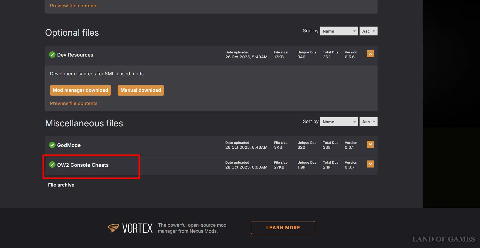Image resolution: width=480 pixels, height=248 pixels.
Task: Expand the OW2 Console Cheats details
Action: 370,164
